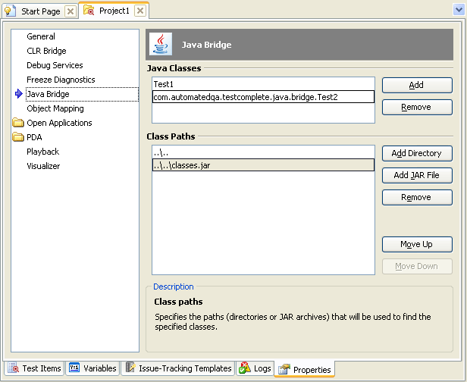Open the Variables tab
Screen dimensions: 467x382
pyautogui.click(x=92, y=368)
